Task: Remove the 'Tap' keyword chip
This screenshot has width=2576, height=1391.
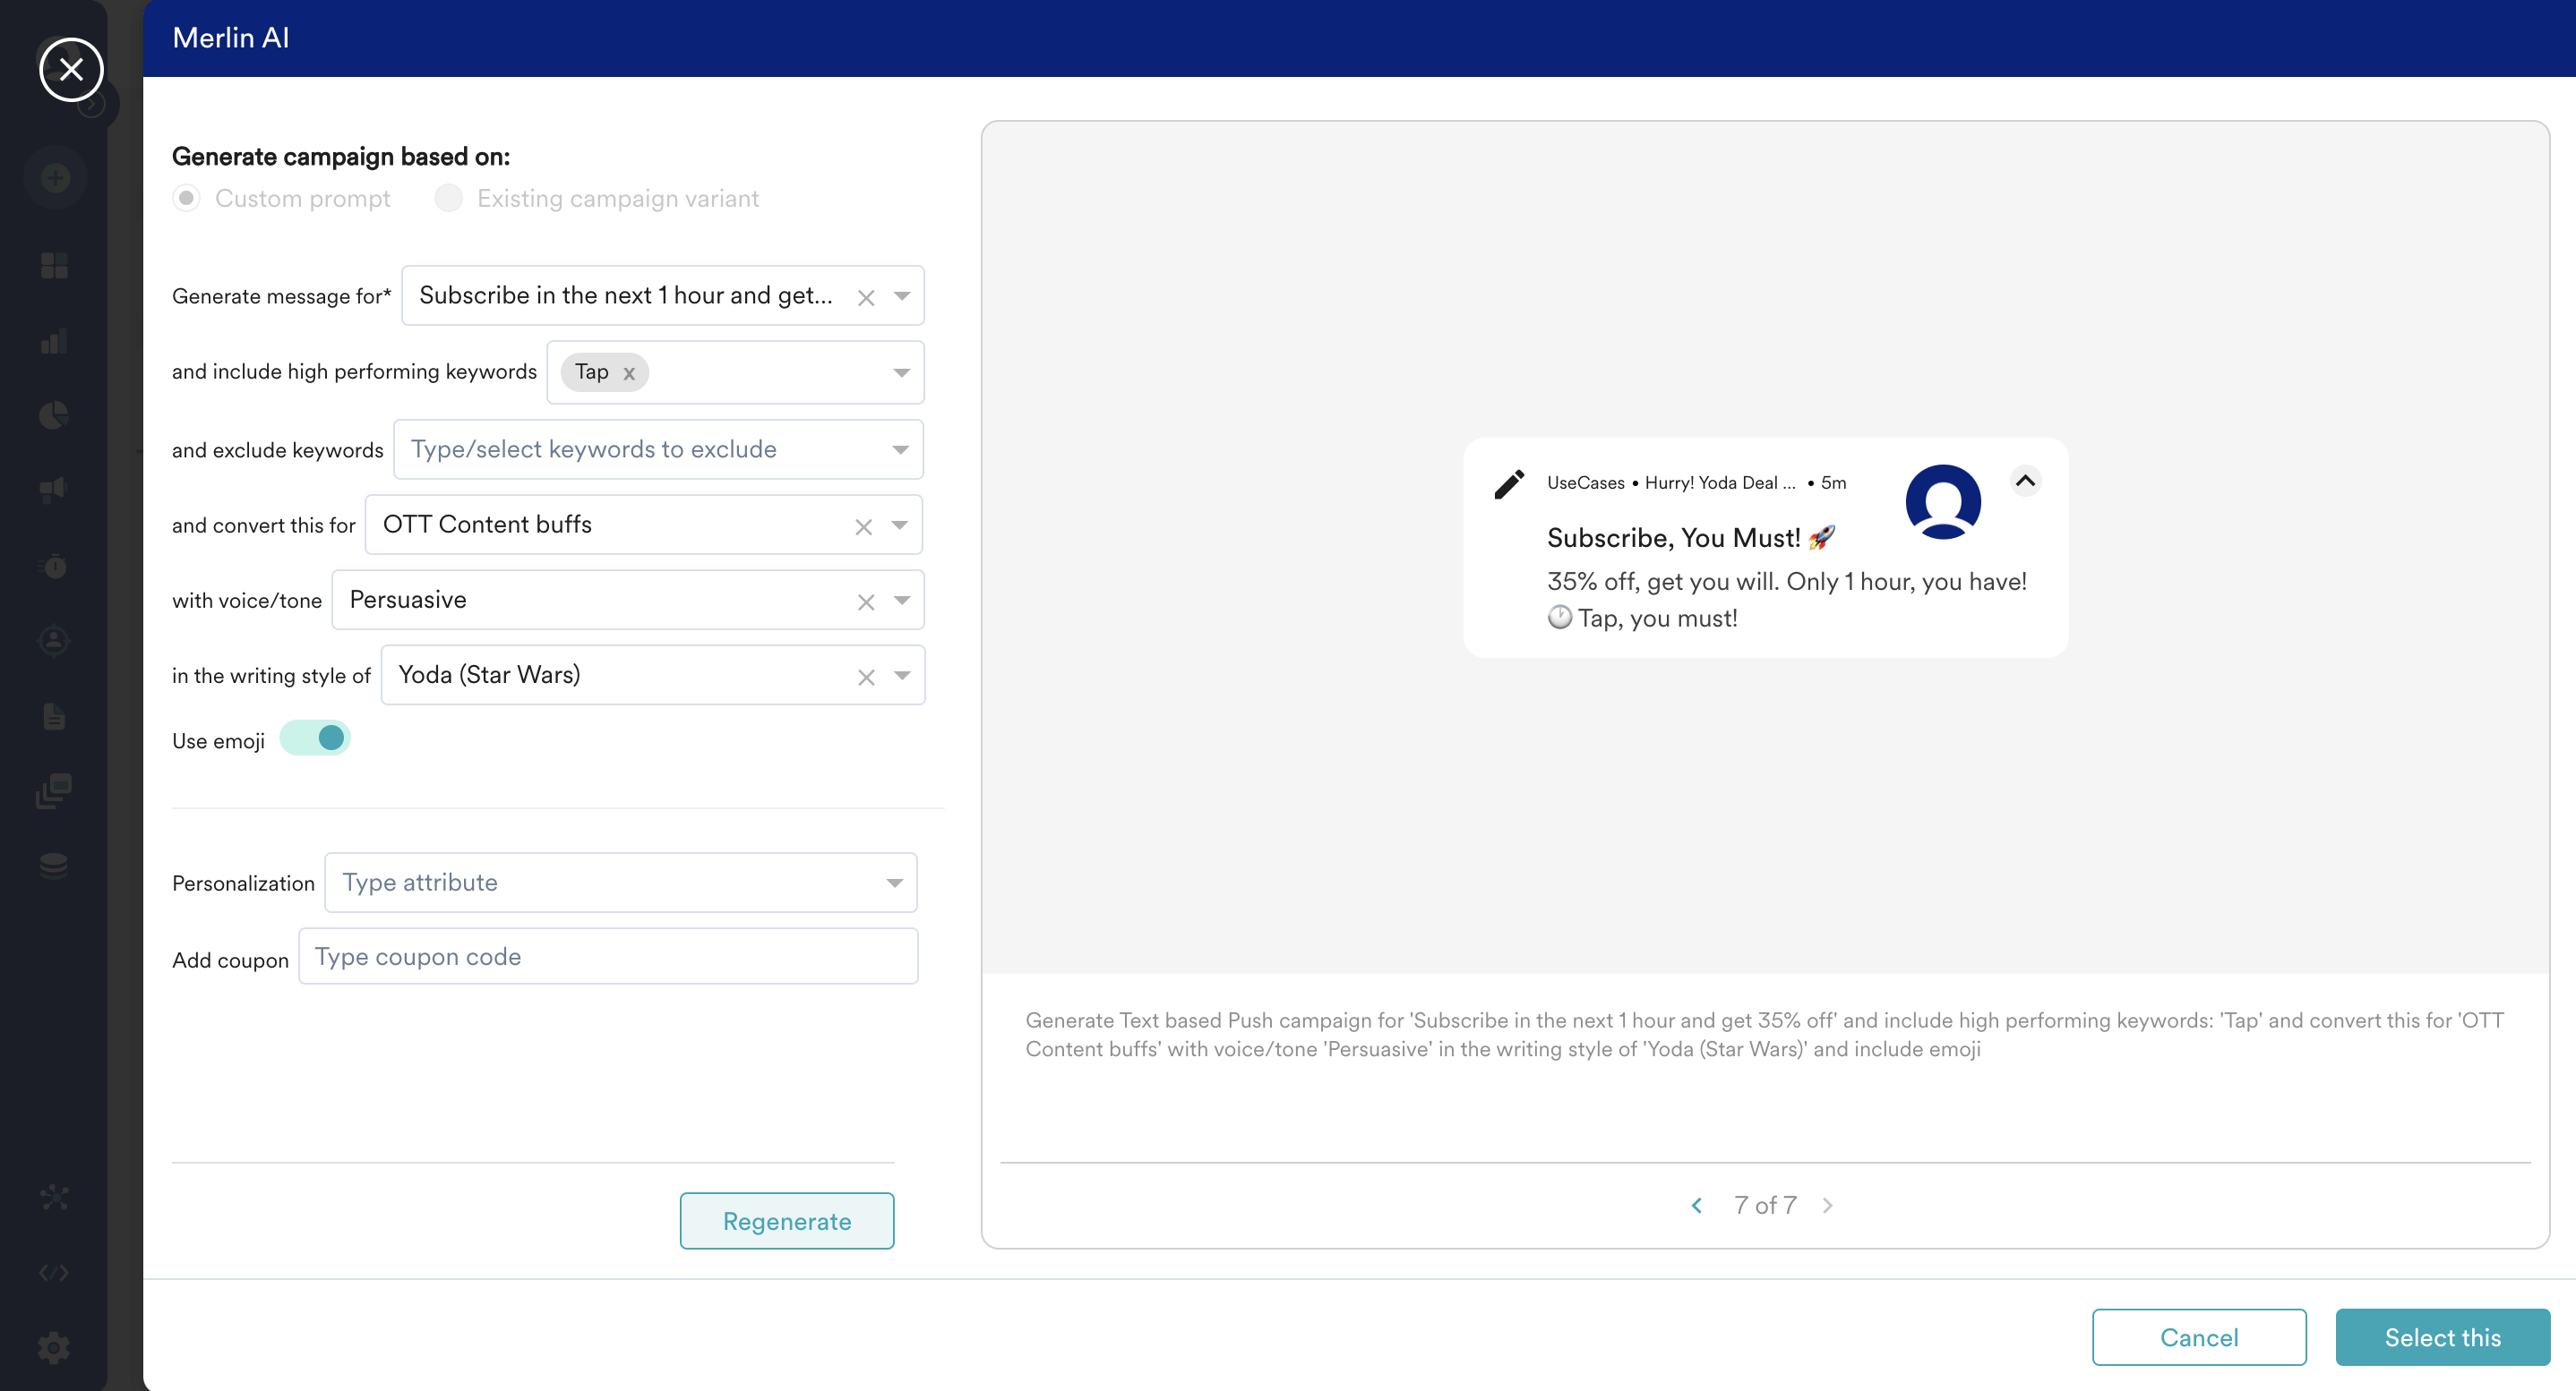Action: click(x=629, y=374)
